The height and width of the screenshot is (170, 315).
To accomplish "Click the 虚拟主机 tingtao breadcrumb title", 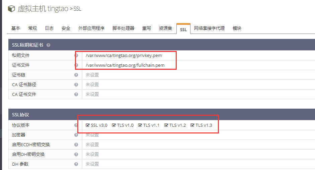I will pyautogui.click(x=43, y=9).
